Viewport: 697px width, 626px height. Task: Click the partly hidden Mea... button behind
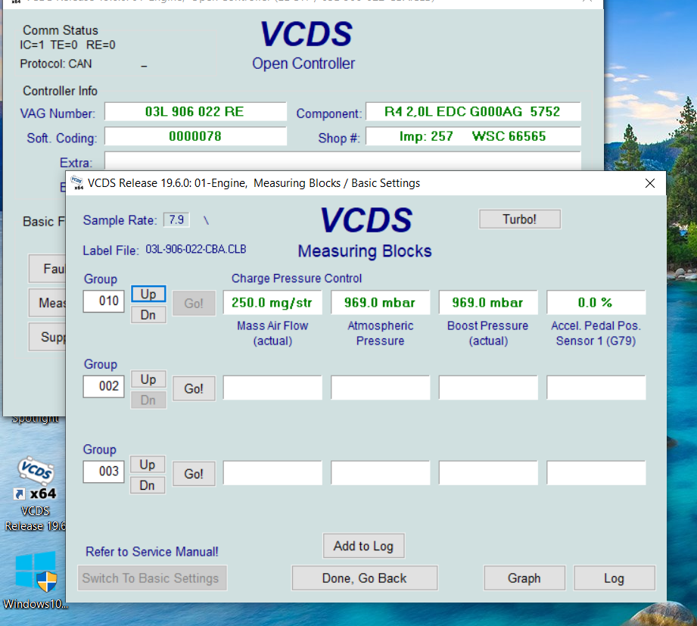point(48,303)
